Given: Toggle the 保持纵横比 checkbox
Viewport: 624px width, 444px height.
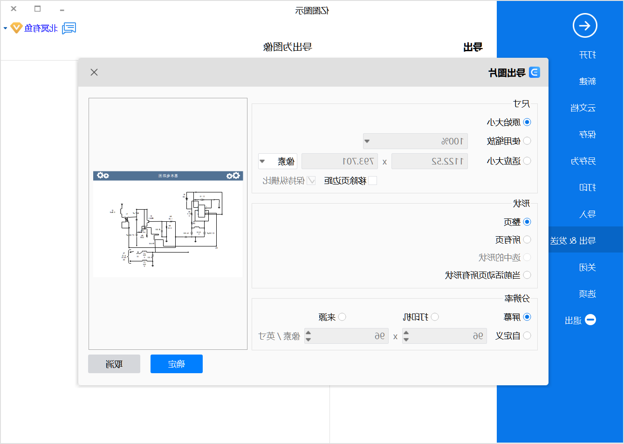Looking at the screenshot, I should 311,181.
